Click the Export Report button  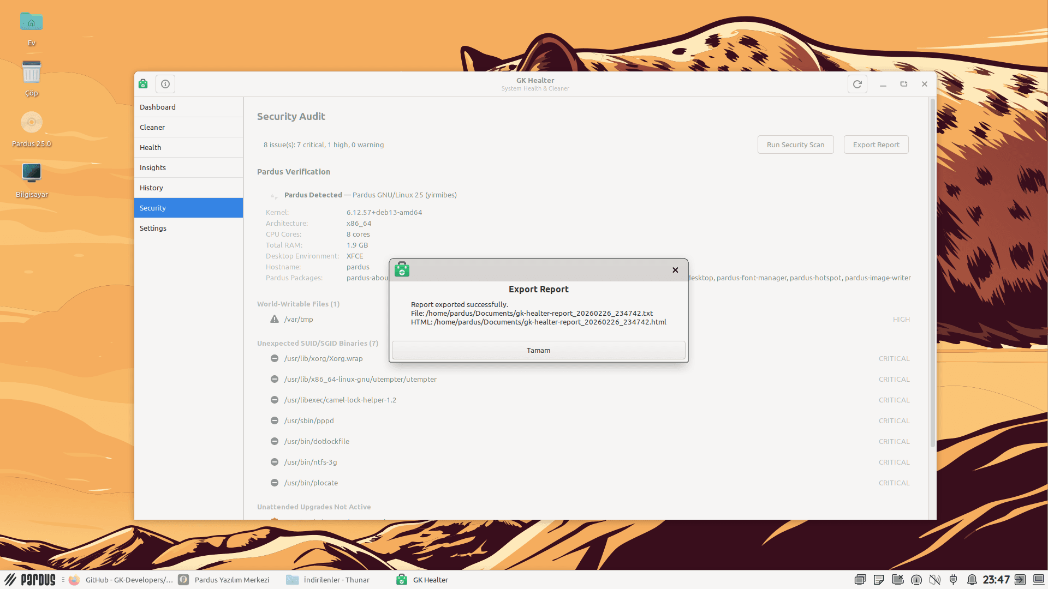(x=876, y=145)
